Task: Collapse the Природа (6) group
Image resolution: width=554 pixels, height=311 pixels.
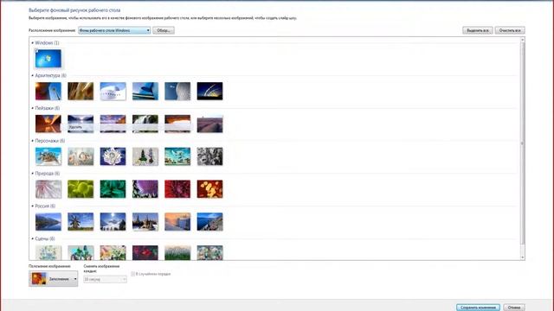Action: point(33,174)
